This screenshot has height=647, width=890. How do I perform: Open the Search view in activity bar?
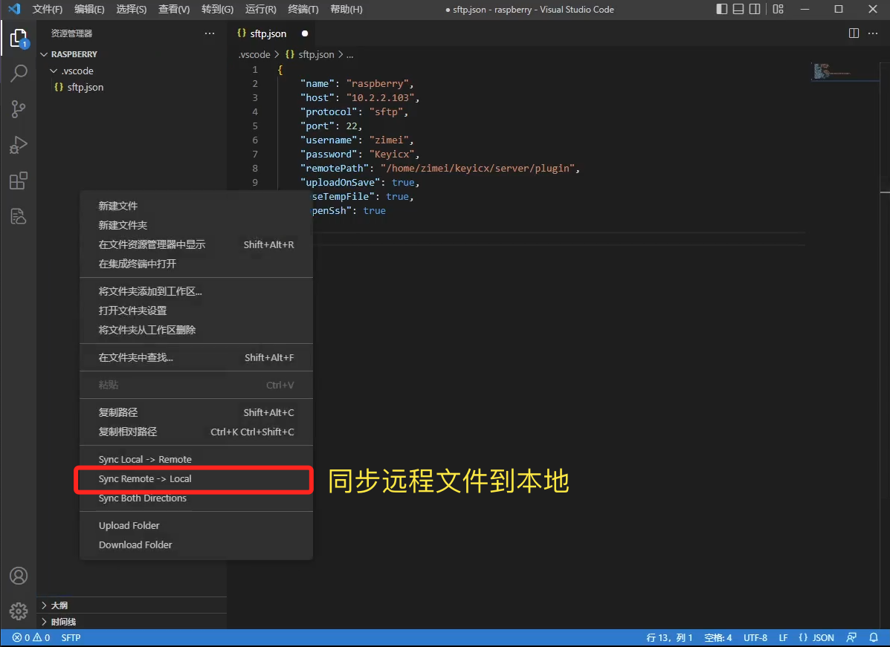point(19,73)
